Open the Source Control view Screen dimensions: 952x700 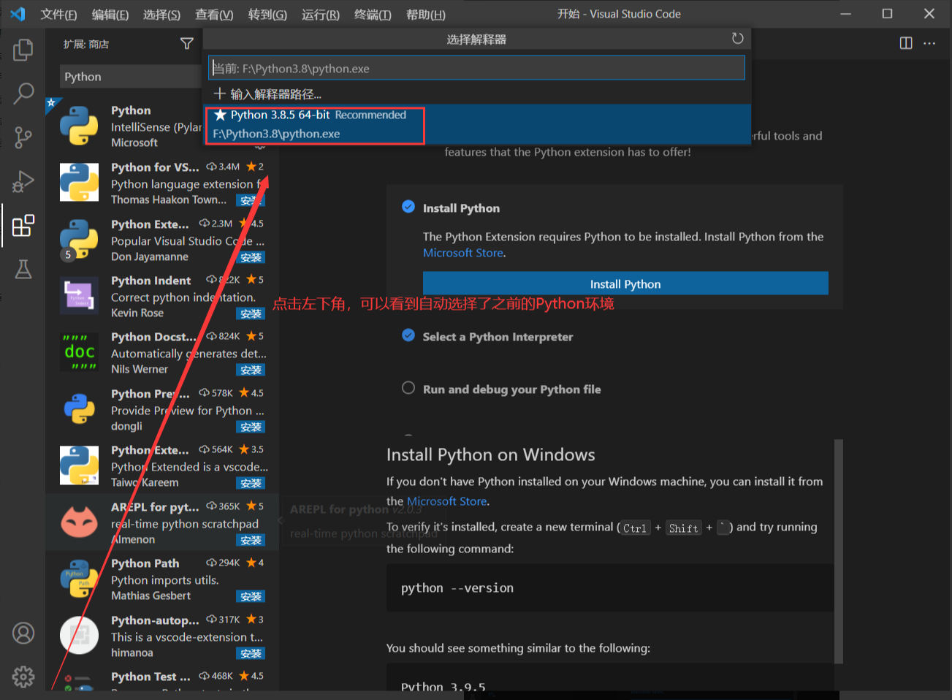23,137
